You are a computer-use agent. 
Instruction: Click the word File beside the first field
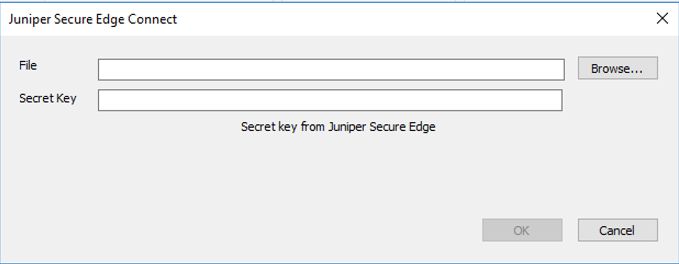click(x=28, y=66)
